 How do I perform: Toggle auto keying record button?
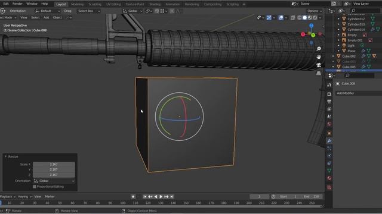point(133,197)
